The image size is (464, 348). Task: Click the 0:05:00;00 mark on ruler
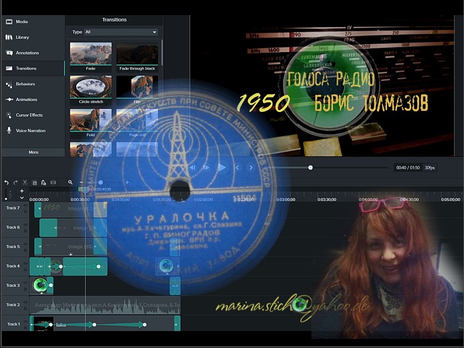point(451,200)
